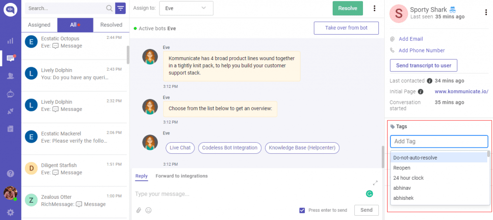Viewport: 493px width, 220px height.
Task: Select Do-not-auto-resolve tag option
Action: tap(439, 158)
